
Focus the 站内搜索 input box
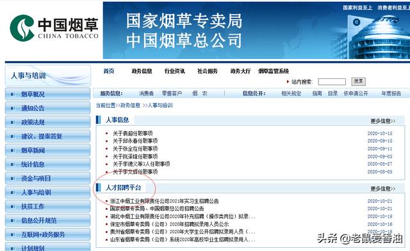(332, 82)
